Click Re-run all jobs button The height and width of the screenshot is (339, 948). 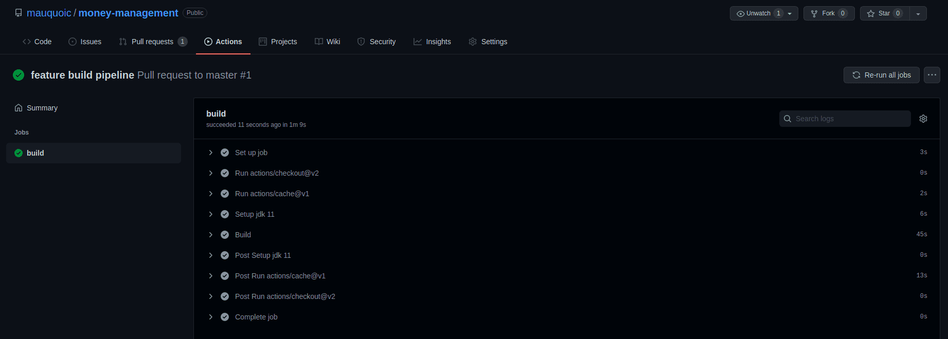882,75
